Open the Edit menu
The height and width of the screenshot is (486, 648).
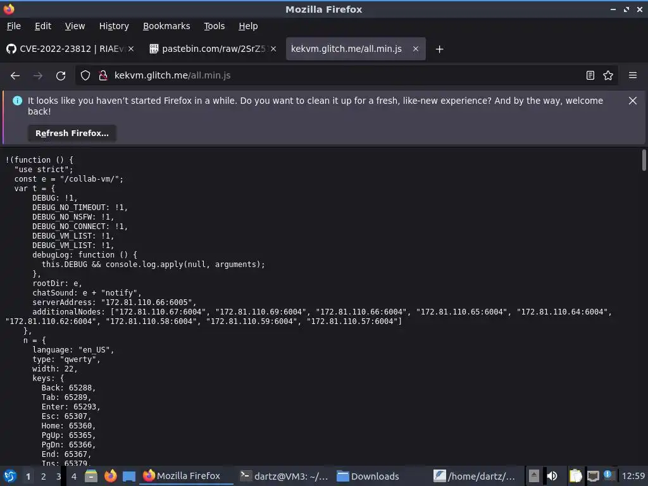43,26
